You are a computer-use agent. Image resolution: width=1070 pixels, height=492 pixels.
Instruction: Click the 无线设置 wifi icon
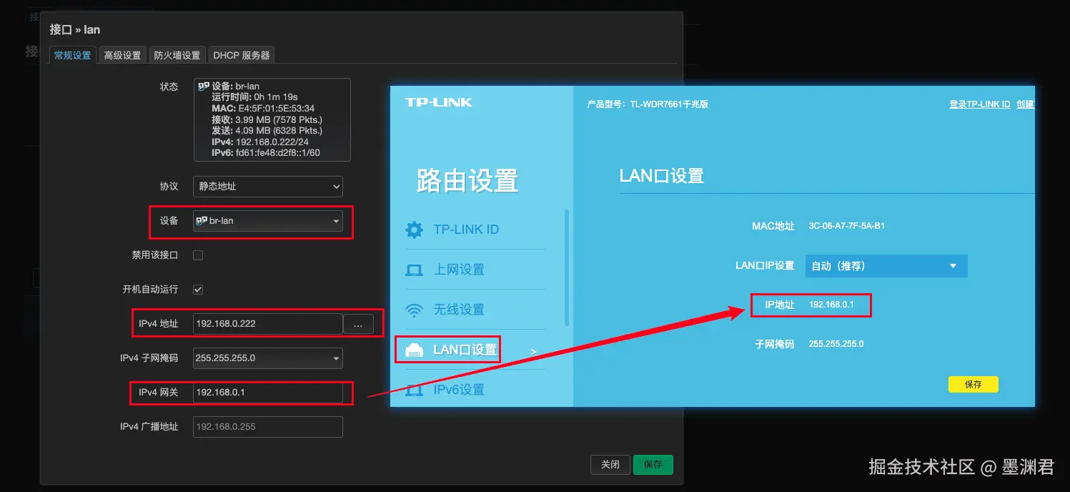pyautogui.click(x=414, y=310)
